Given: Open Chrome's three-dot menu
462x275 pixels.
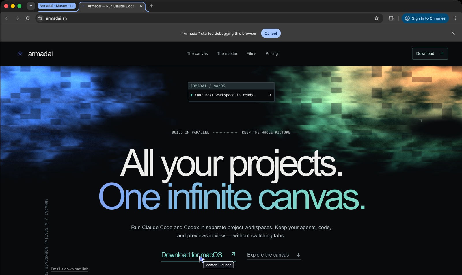Looking at the screenshot, I should tap(455, 18).
